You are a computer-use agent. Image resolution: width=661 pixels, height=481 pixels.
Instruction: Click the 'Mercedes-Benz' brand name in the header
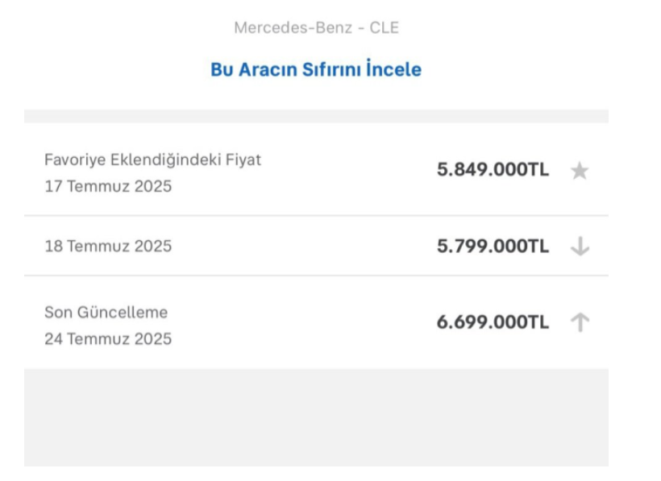click(293, 27)
